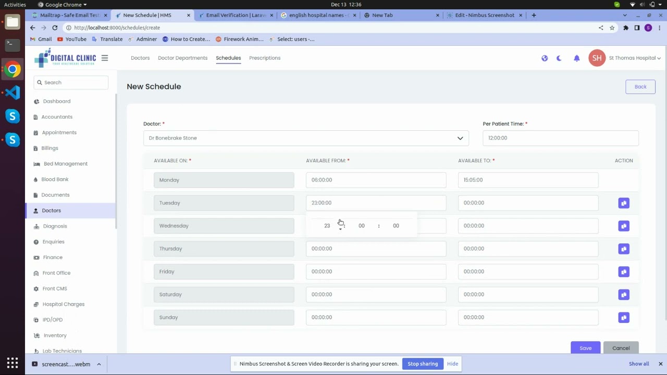The width and height of the screenshot is (667, 375).
Task: Save the new schedule
Action: click(x=585, y=348)
